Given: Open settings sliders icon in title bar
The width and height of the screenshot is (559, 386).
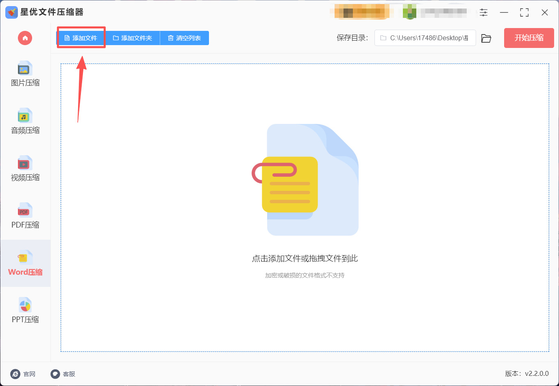Looking at the screenshot, I should [483, 13].
